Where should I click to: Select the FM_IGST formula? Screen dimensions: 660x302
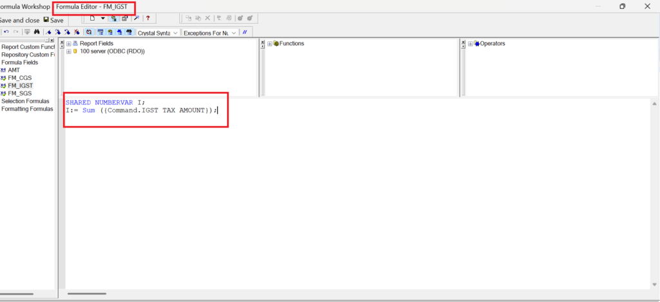(x=21, y=86)
